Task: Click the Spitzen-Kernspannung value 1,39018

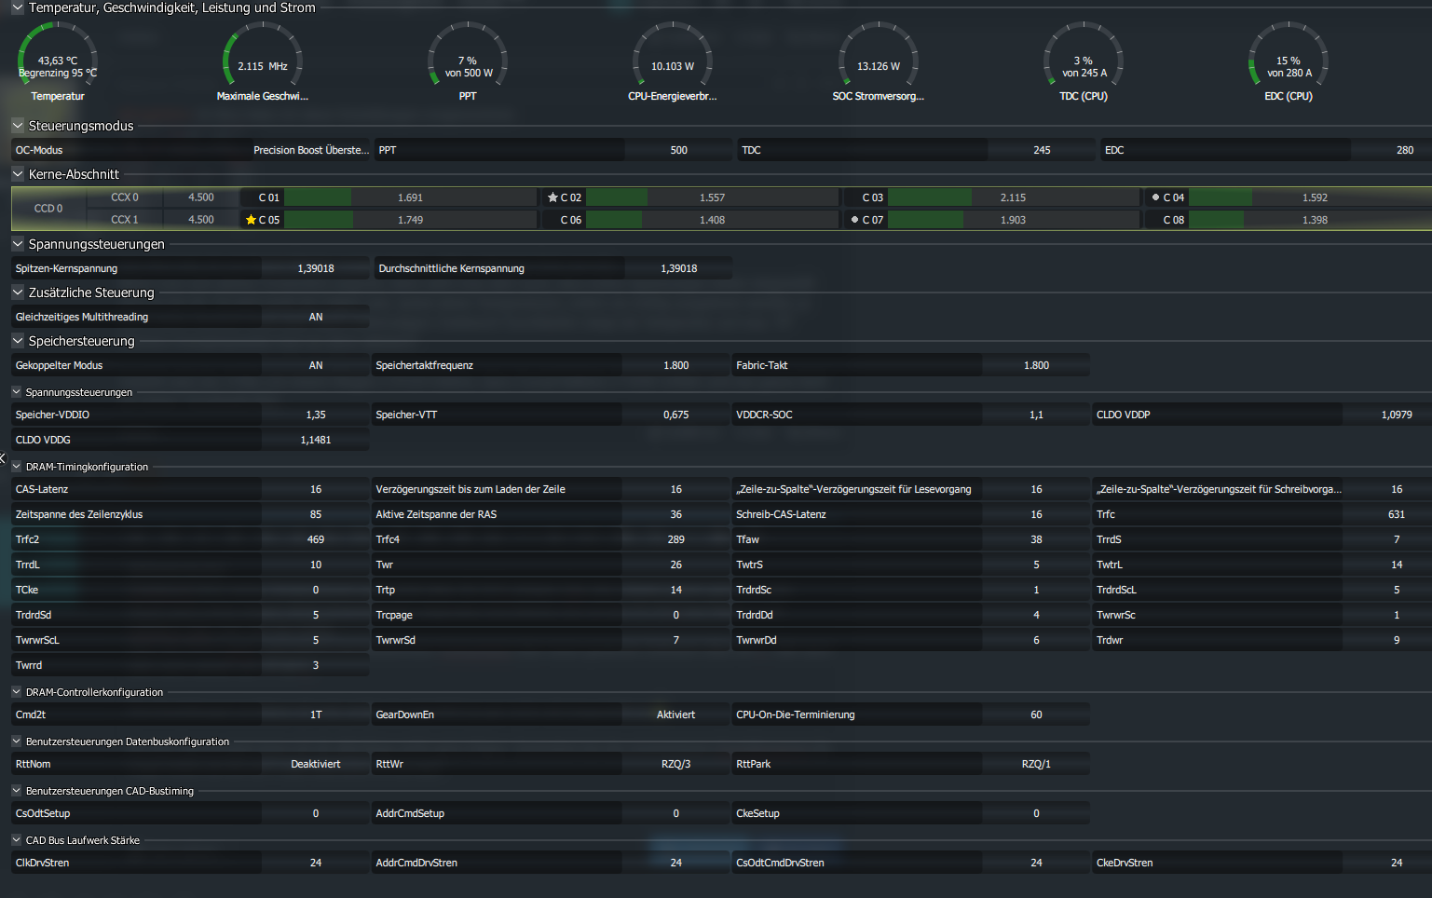Action: (x=316, y=268)
